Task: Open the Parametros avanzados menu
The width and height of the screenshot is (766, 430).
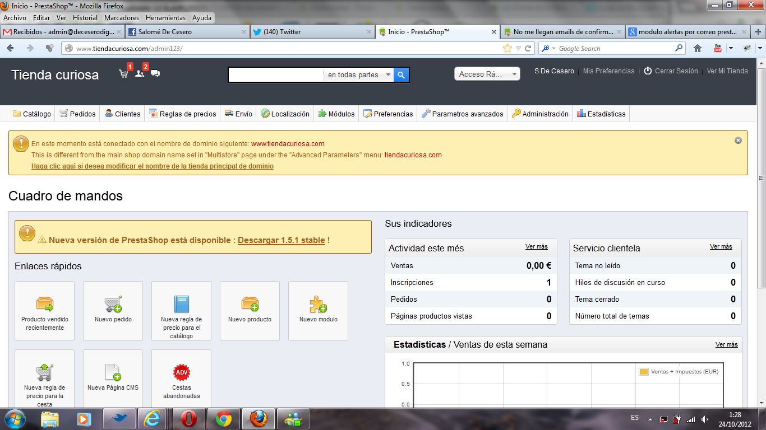Action: click(463, 114)
